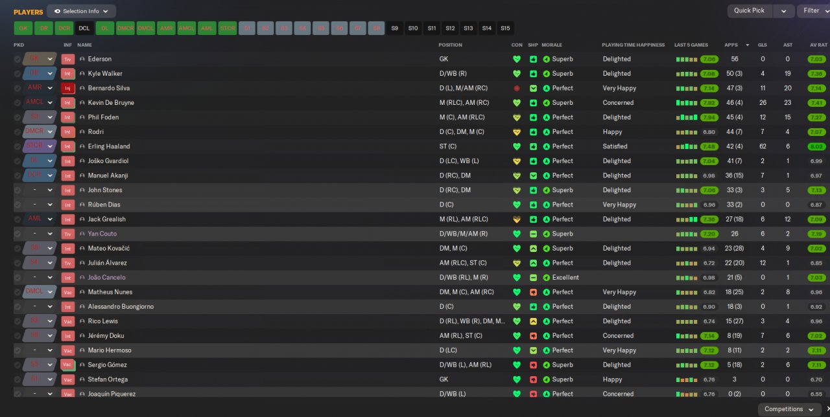This screenshot has width=830, height=417.
Task: Toggle the picked checkbox for Kyle Walker
Action: pos(18,74)
